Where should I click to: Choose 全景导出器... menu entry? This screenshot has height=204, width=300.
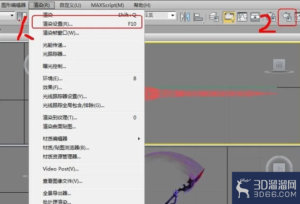pos(89,193)
